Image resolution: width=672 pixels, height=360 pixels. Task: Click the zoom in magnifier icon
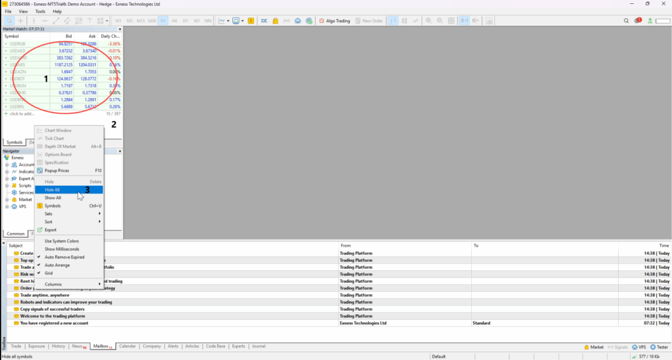click(429, 21)
